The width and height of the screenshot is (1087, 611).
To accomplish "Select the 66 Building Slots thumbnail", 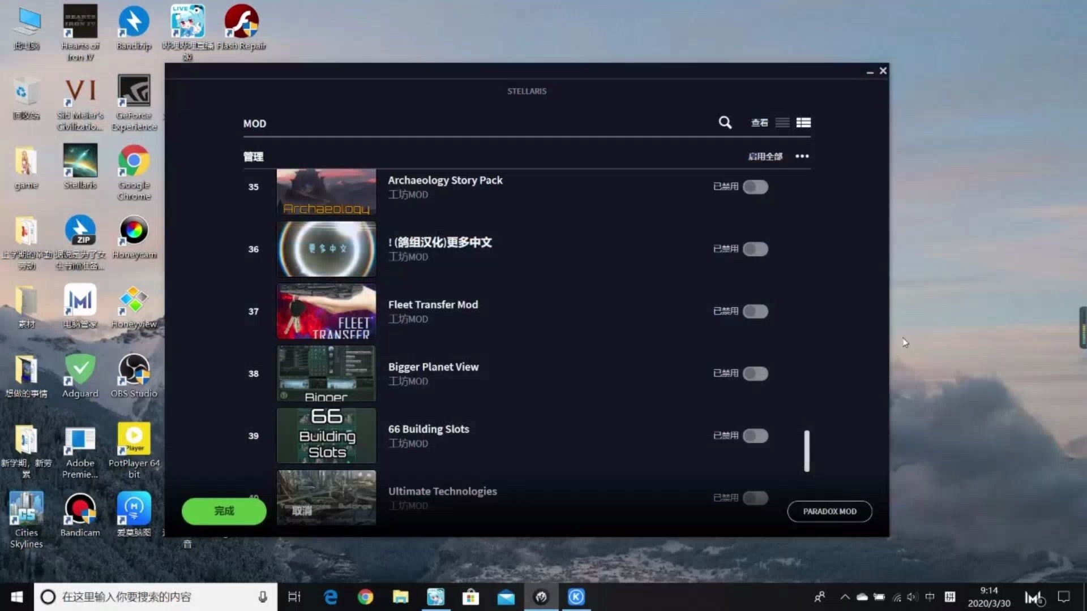I will tap(326, 436).
